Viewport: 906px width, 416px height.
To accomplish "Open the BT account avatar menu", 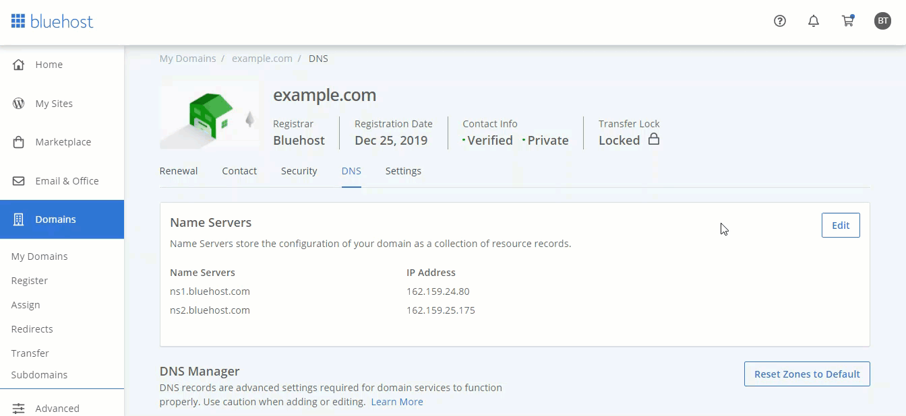I will tap(883, 21).
